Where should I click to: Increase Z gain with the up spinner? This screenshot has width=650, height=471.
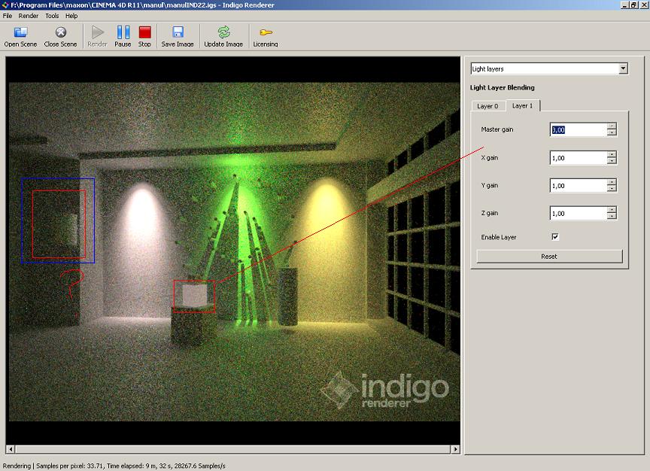tap(612, 210)
